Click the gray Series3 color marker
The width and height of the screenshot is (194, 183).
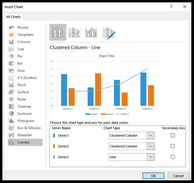click(x=54, y=157)
